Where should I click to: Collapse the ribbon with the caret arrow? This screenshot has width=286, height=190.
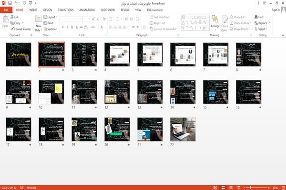283,35
